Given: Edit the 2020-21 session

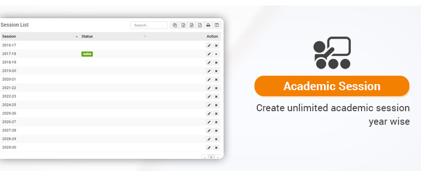Looking at the screenshot, I should tap(209, 79).
